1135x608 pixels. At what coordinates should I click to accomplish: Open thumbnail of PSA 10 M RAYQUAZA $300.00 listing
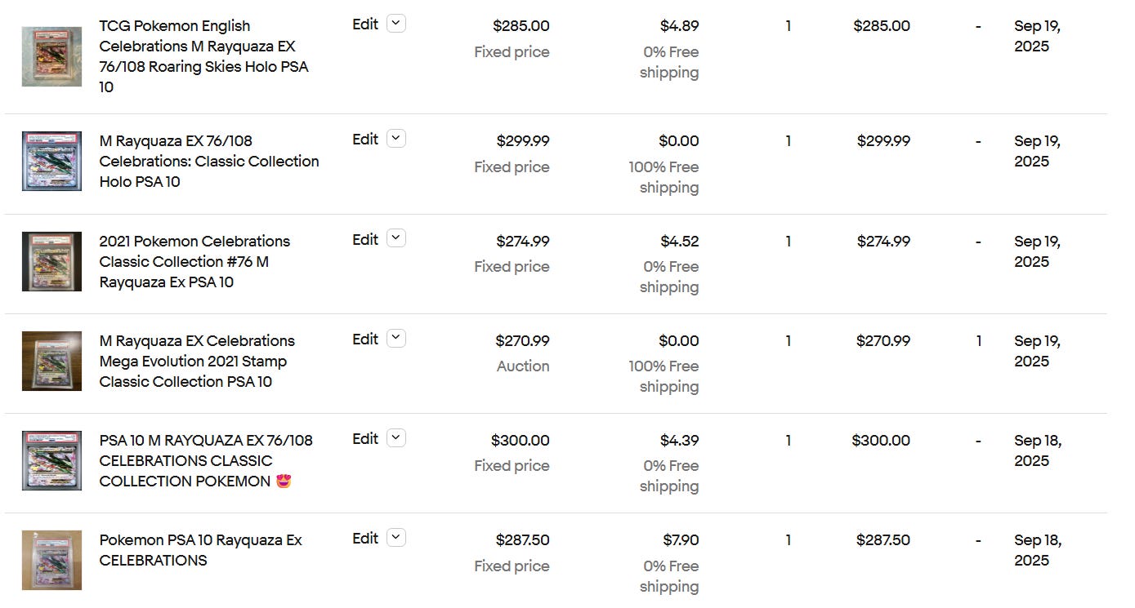[51, 460]
